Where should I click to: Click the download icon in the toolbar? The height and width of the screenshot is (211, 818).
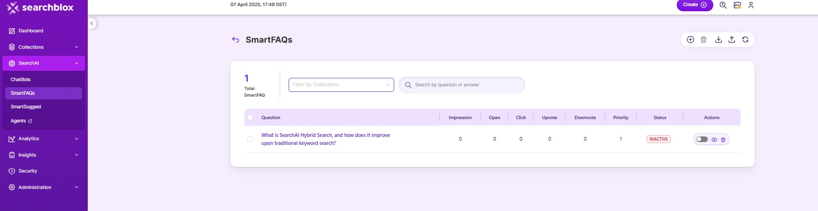(719, 40)
